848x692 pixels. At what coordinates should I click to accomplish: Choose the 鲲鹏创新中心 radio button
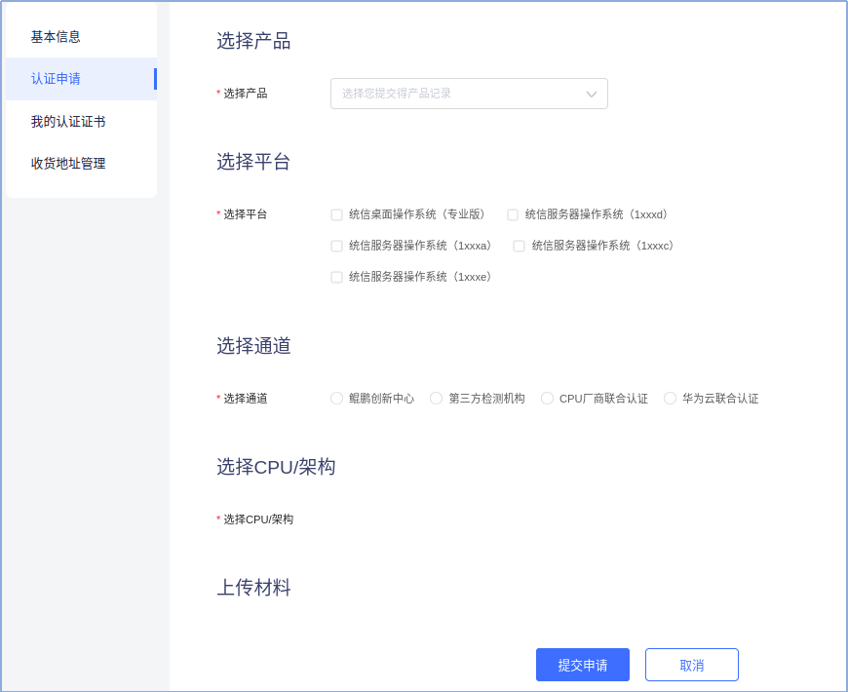(x=336, y=399)
